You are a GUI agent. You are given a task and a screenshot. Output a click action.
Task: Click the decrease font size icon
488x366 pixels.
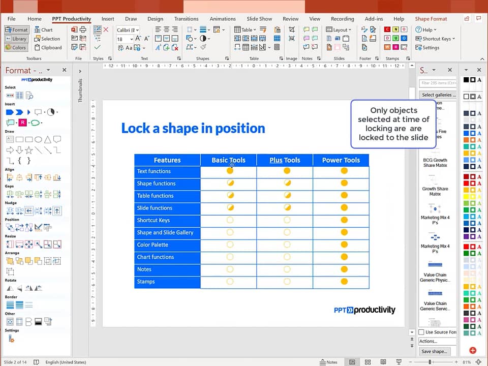(x=146, y=38)
